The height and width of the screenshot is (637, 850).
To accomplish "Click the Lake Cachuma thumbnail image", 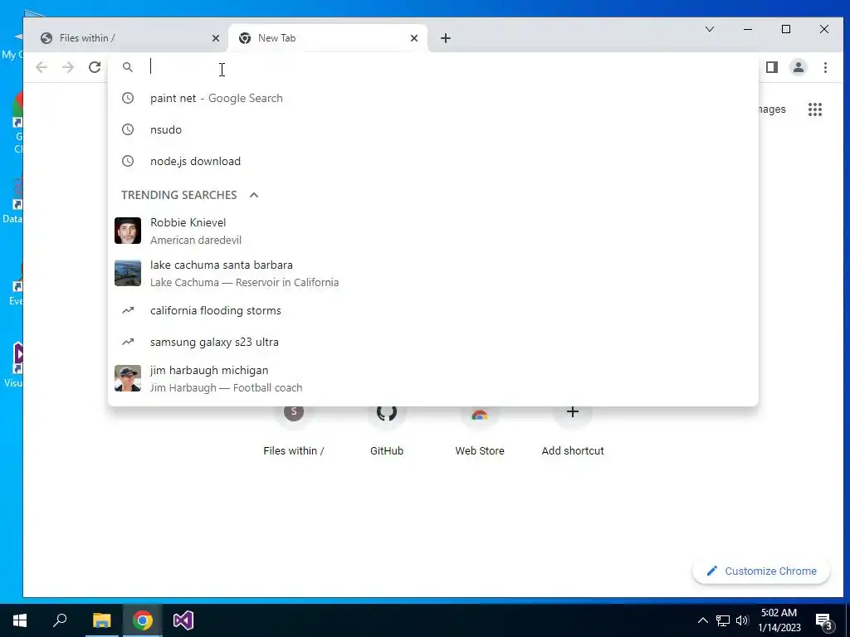I will click(x=128, y=273).
